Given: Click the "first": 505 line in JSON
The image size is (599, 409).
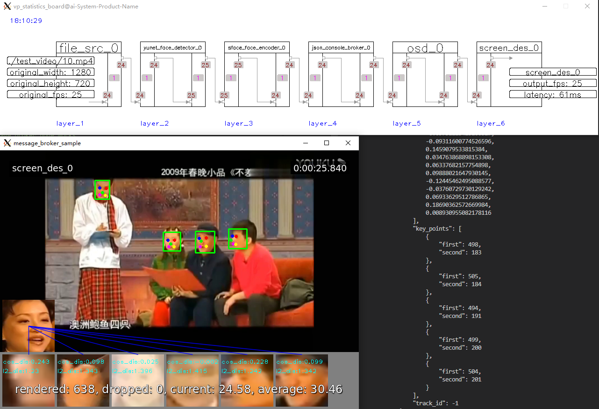Looking at the screenshot, I should 460,276.
